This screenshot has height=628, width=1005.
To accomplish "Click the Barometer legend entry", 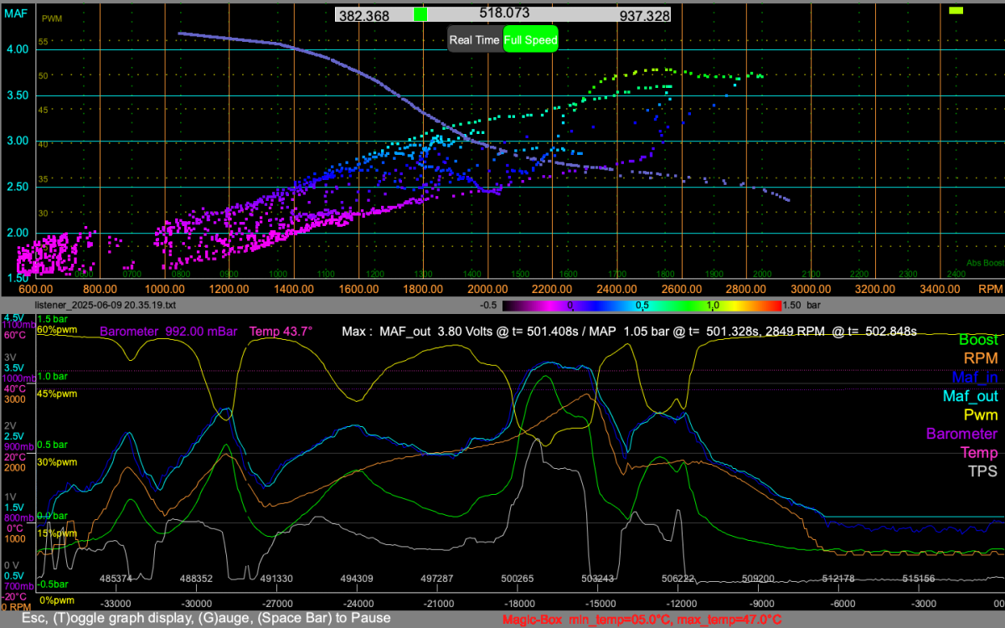I will click(x=963, y=434).
